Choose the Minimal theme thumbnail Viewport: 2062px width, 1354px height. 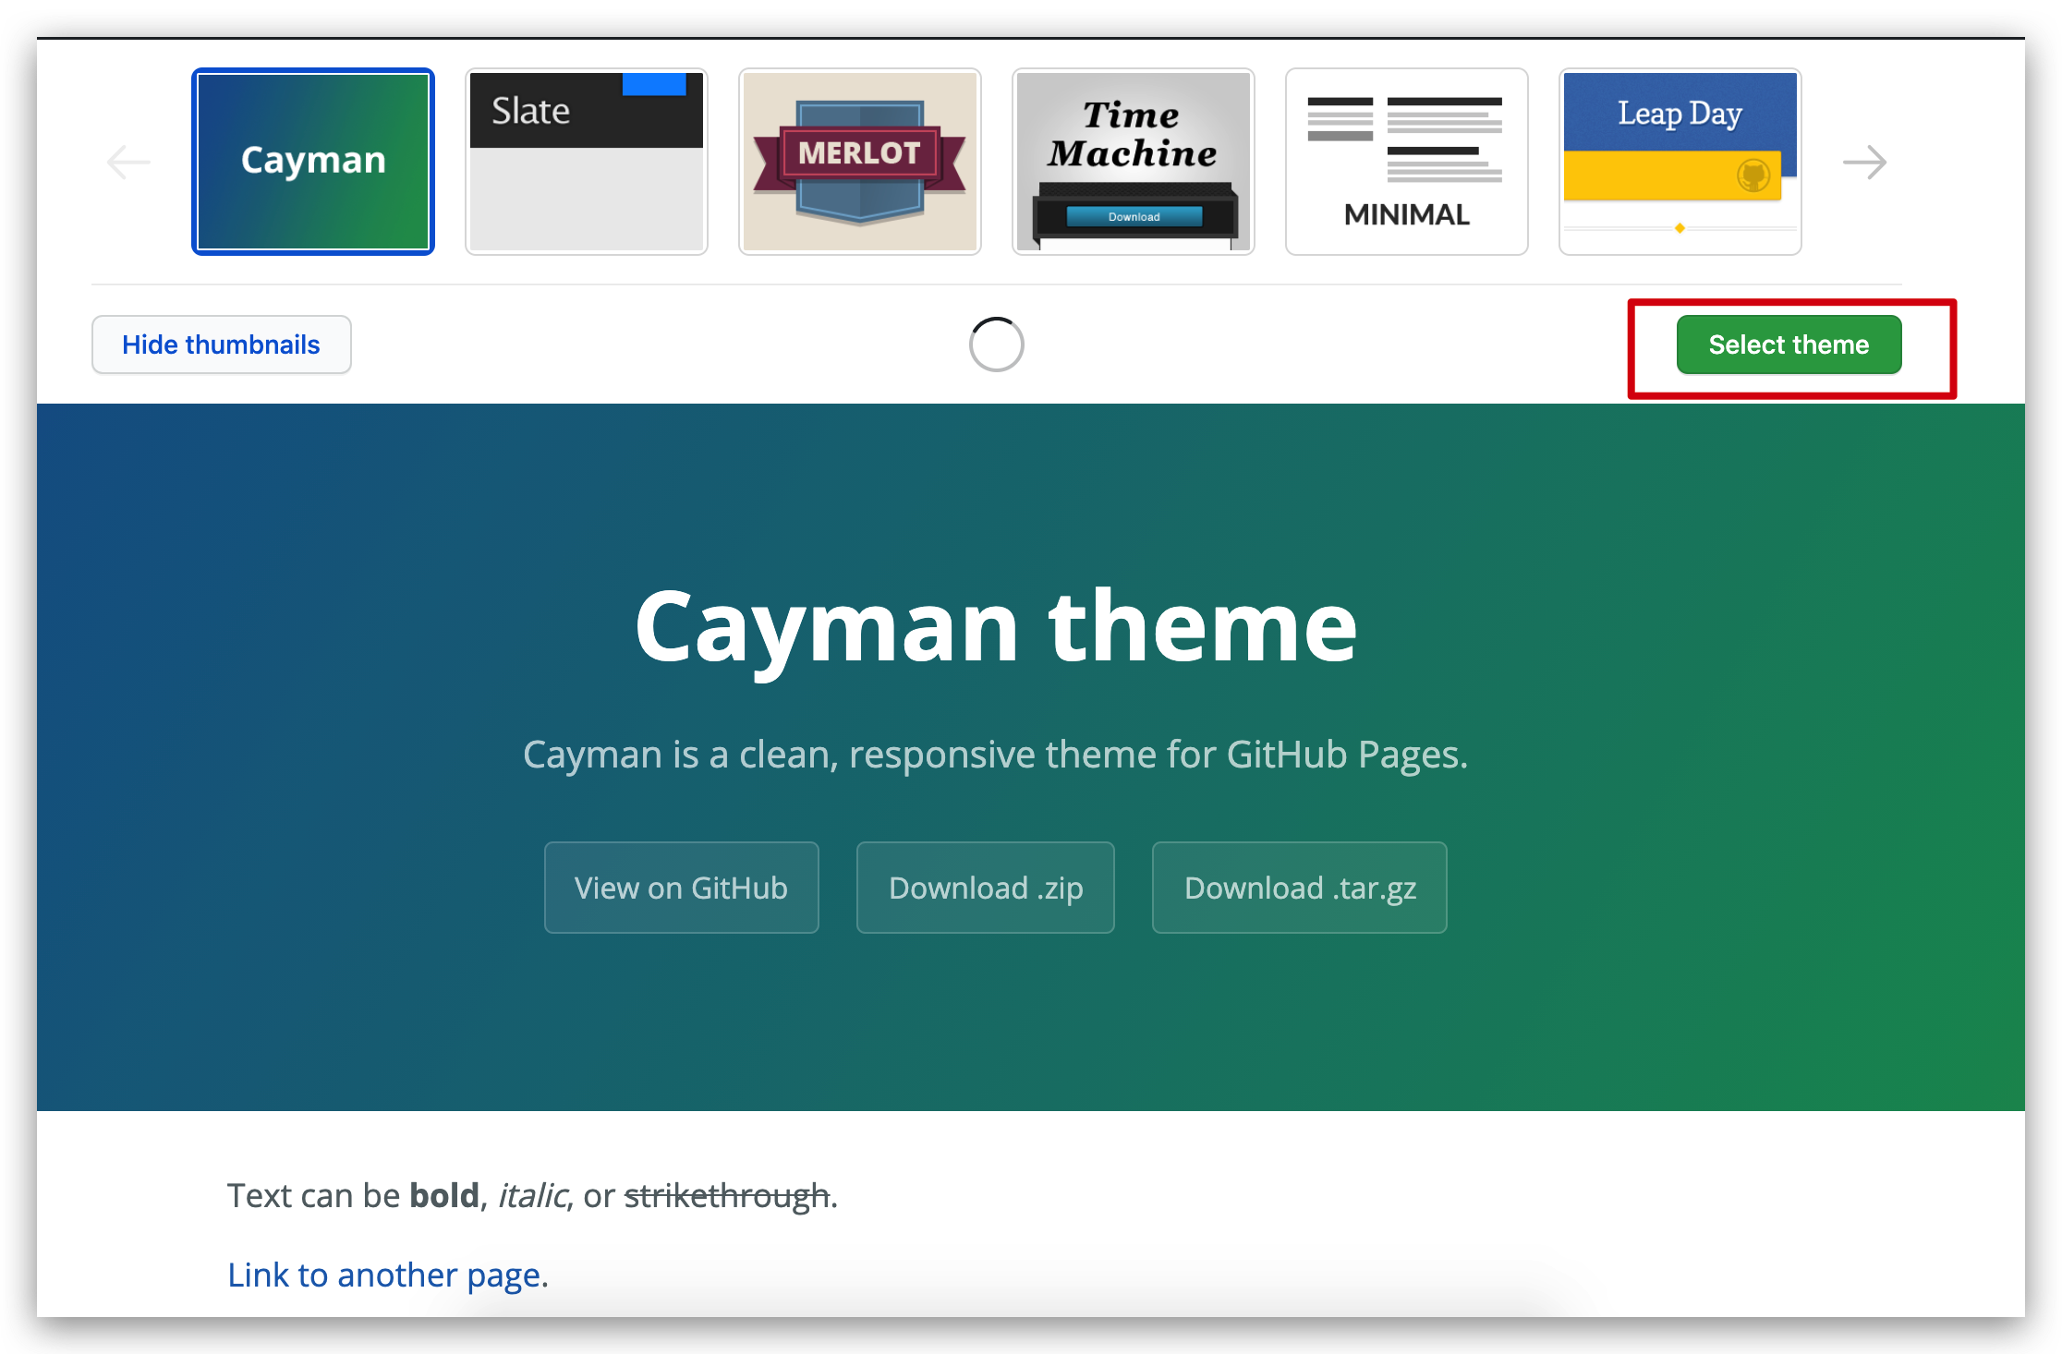coord(1406,162)
